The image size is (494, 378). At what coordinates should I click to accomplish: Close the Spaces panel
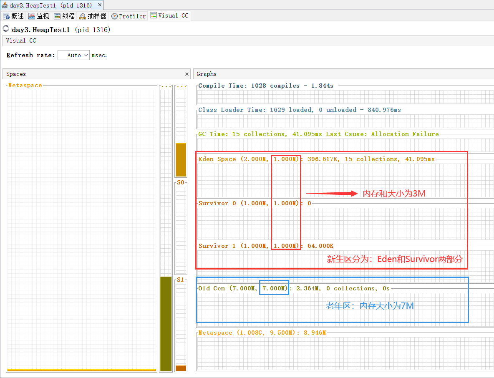click(187, 74)
